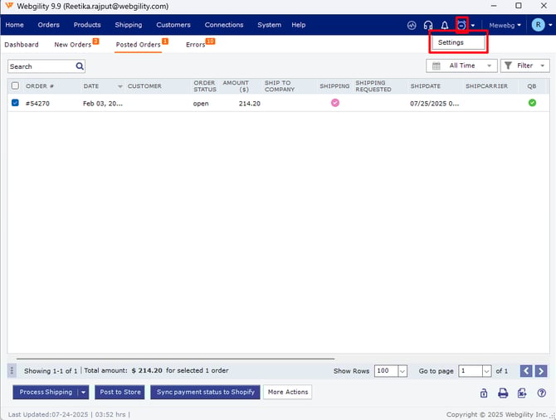Viewport: 556px width, 420px height.
Task: Open help question mark icon
Action: point(541,393)
